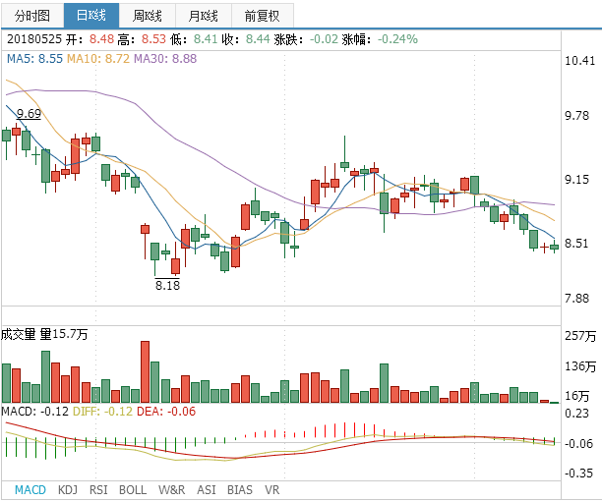This screenshot has height=502, width=602.
Task: Click the MA5: 8.55 label
Action: point(35,59)
